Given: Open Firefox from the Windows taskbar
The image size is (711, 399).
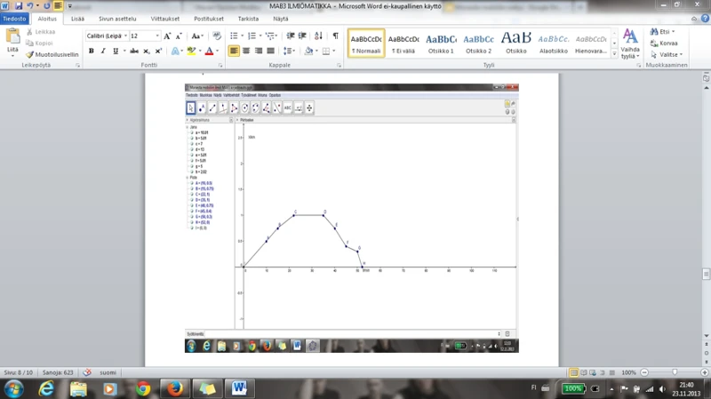Looking at the screenshot, I should pos(175,388).
